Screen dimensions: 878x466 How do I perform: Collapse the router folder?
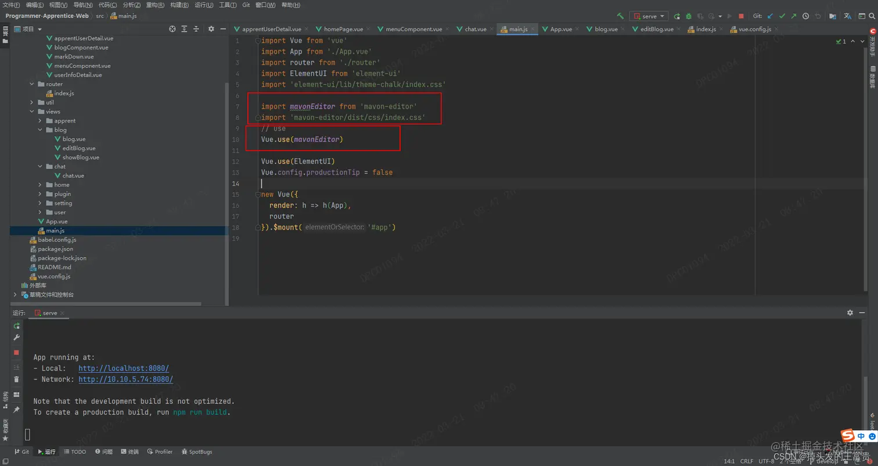[x=32, y=84]
